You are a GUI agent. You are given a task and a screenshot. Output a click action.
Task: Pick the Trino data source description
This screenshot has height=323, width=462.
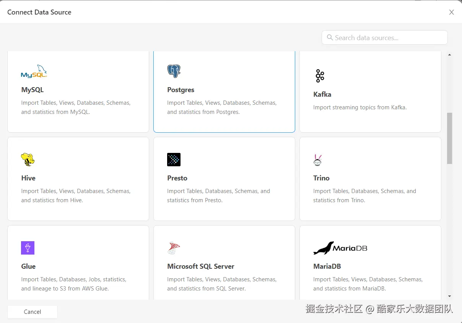point(364,196)
